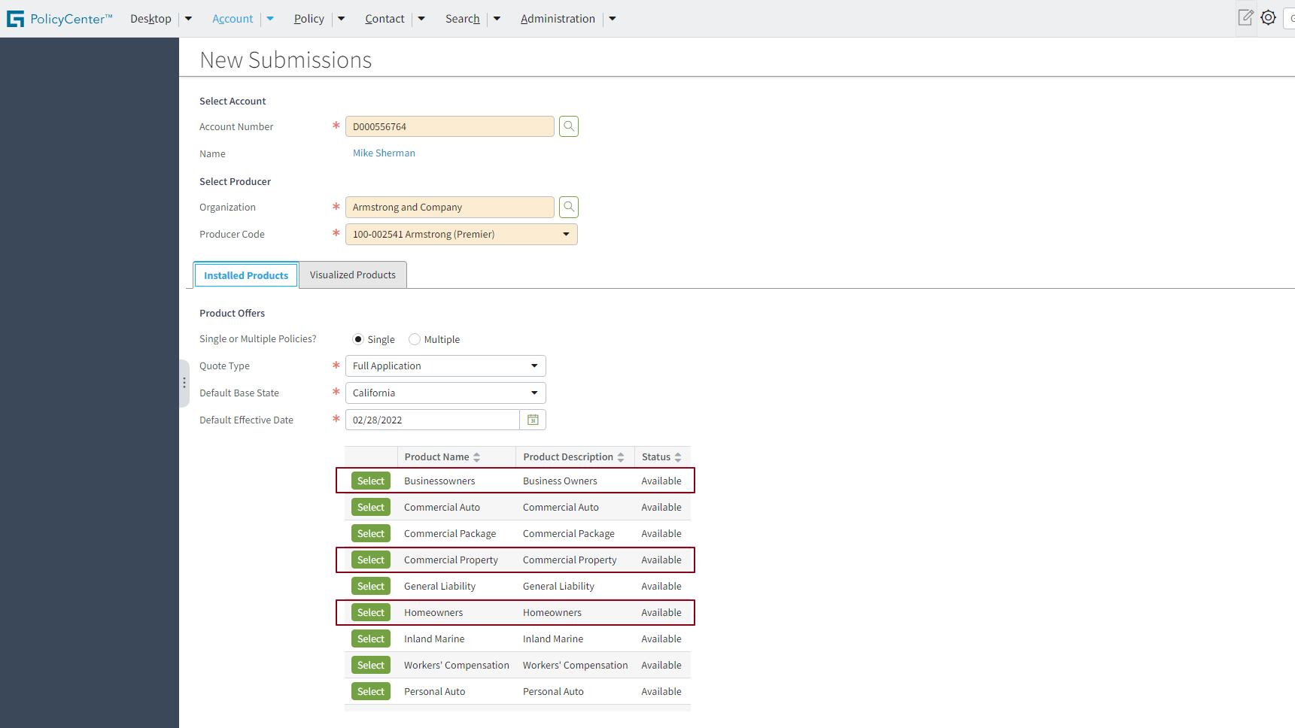Click into the Account Number field

click(x=449, y=126)
